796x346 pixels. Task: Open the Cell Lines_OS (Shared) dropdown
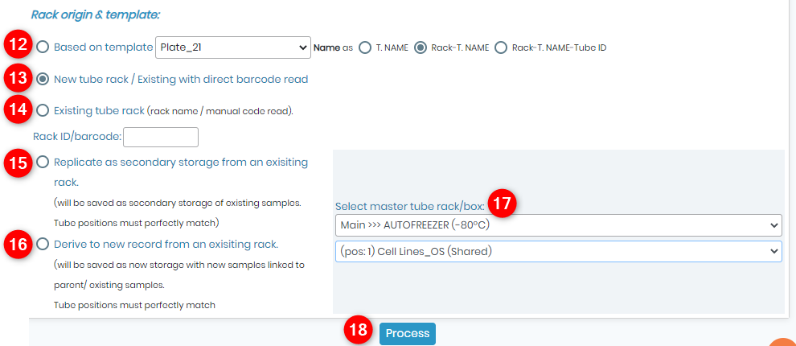click(x=559, y=251)
